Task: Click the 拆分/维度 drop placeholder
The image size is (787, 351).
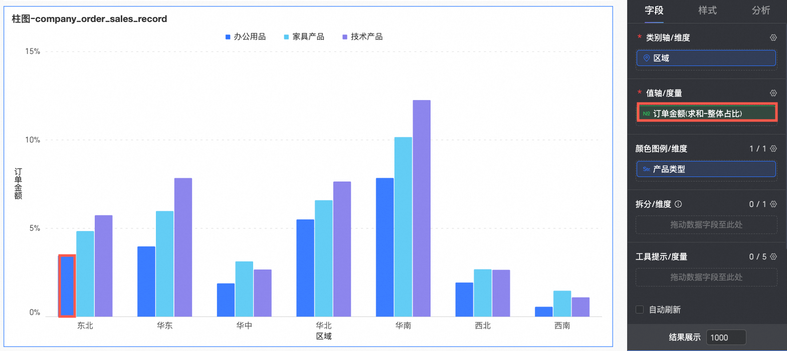Action: [x=706, y=224]
